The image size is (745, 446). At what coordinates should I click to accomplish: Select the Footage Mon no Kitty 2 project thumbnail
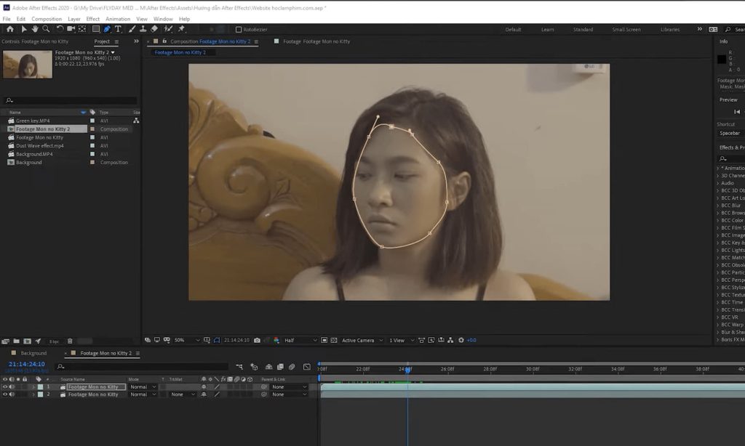click(27, 64)
